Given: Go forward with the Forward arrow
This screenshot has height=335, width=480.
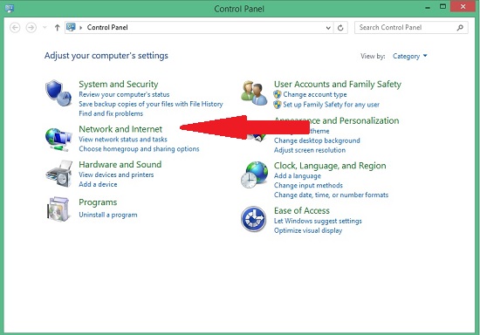Looking at the screenshot, I should [31, 28].
